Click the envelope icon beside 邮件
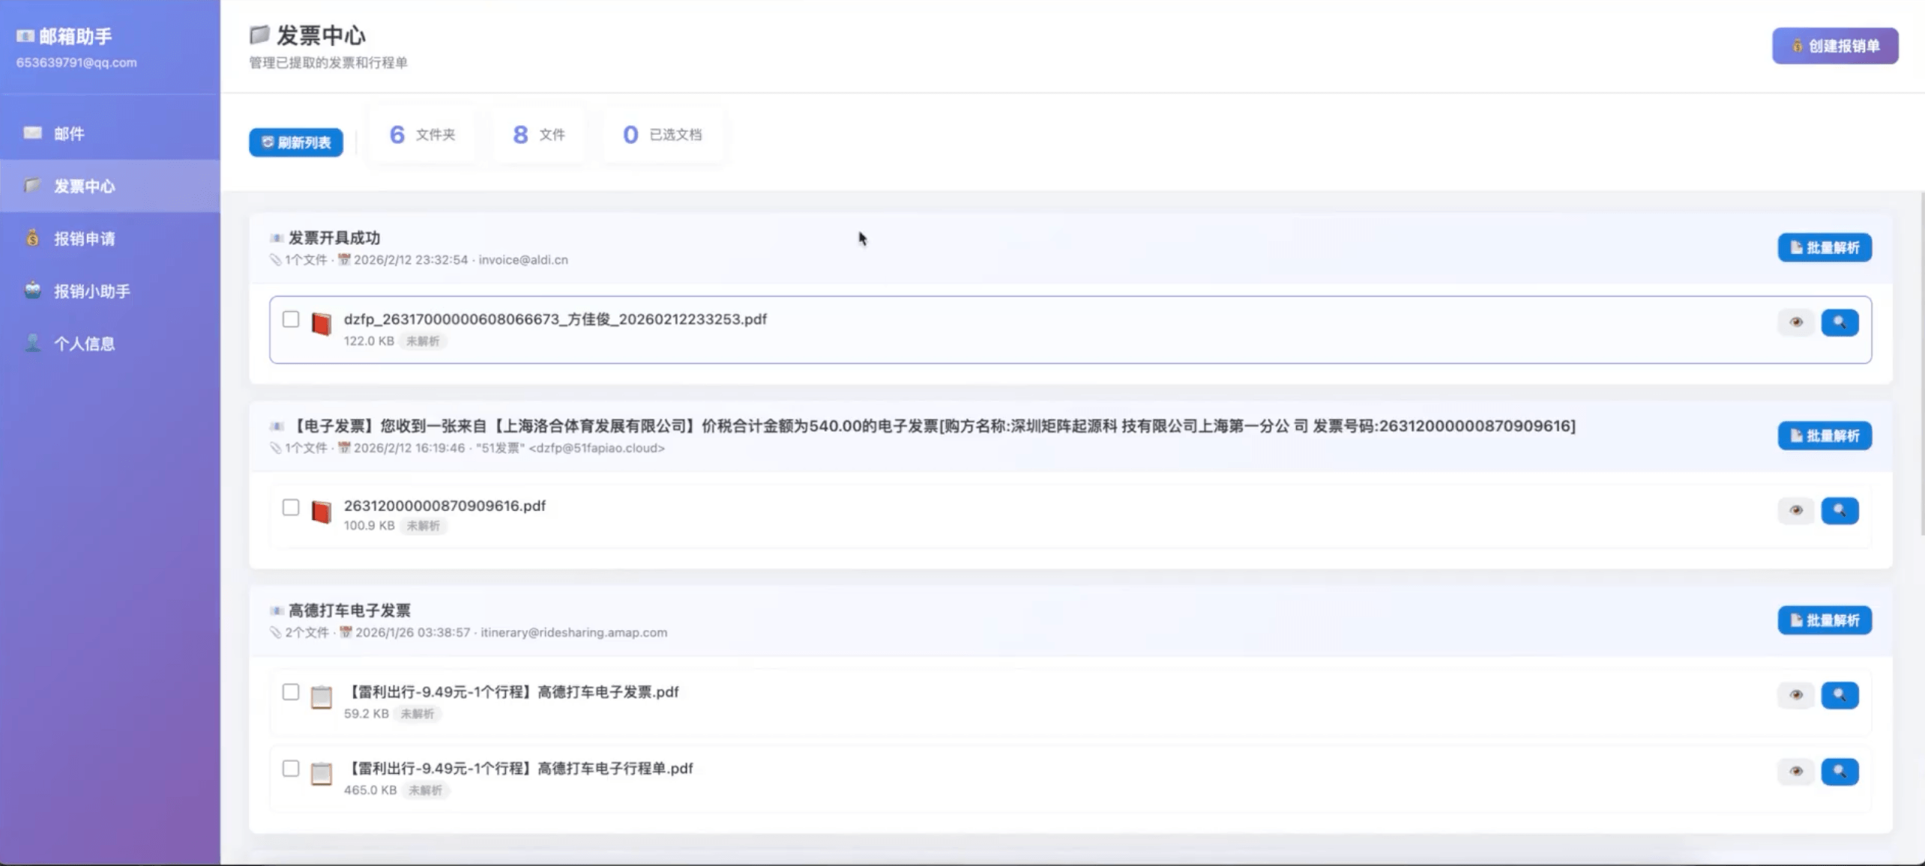The width and height of the screenshot is (1925, 866). click(x=32, y=133)
